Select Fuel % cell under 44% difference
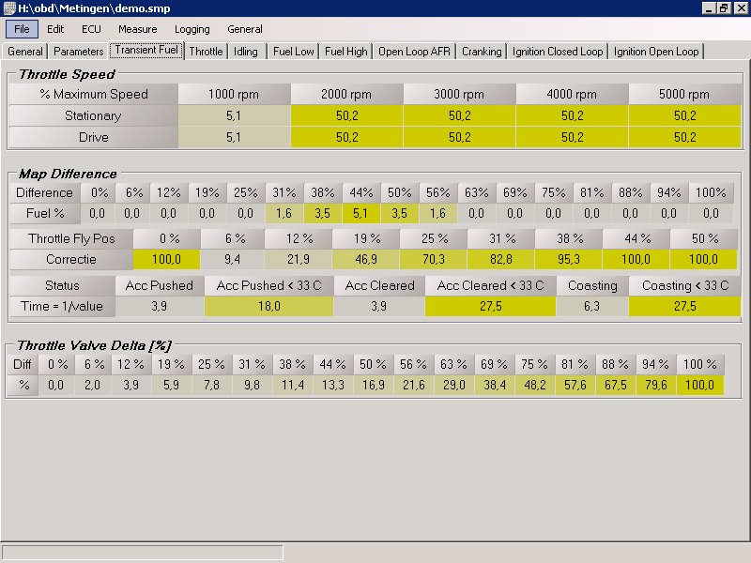 (x=361, y=213)
